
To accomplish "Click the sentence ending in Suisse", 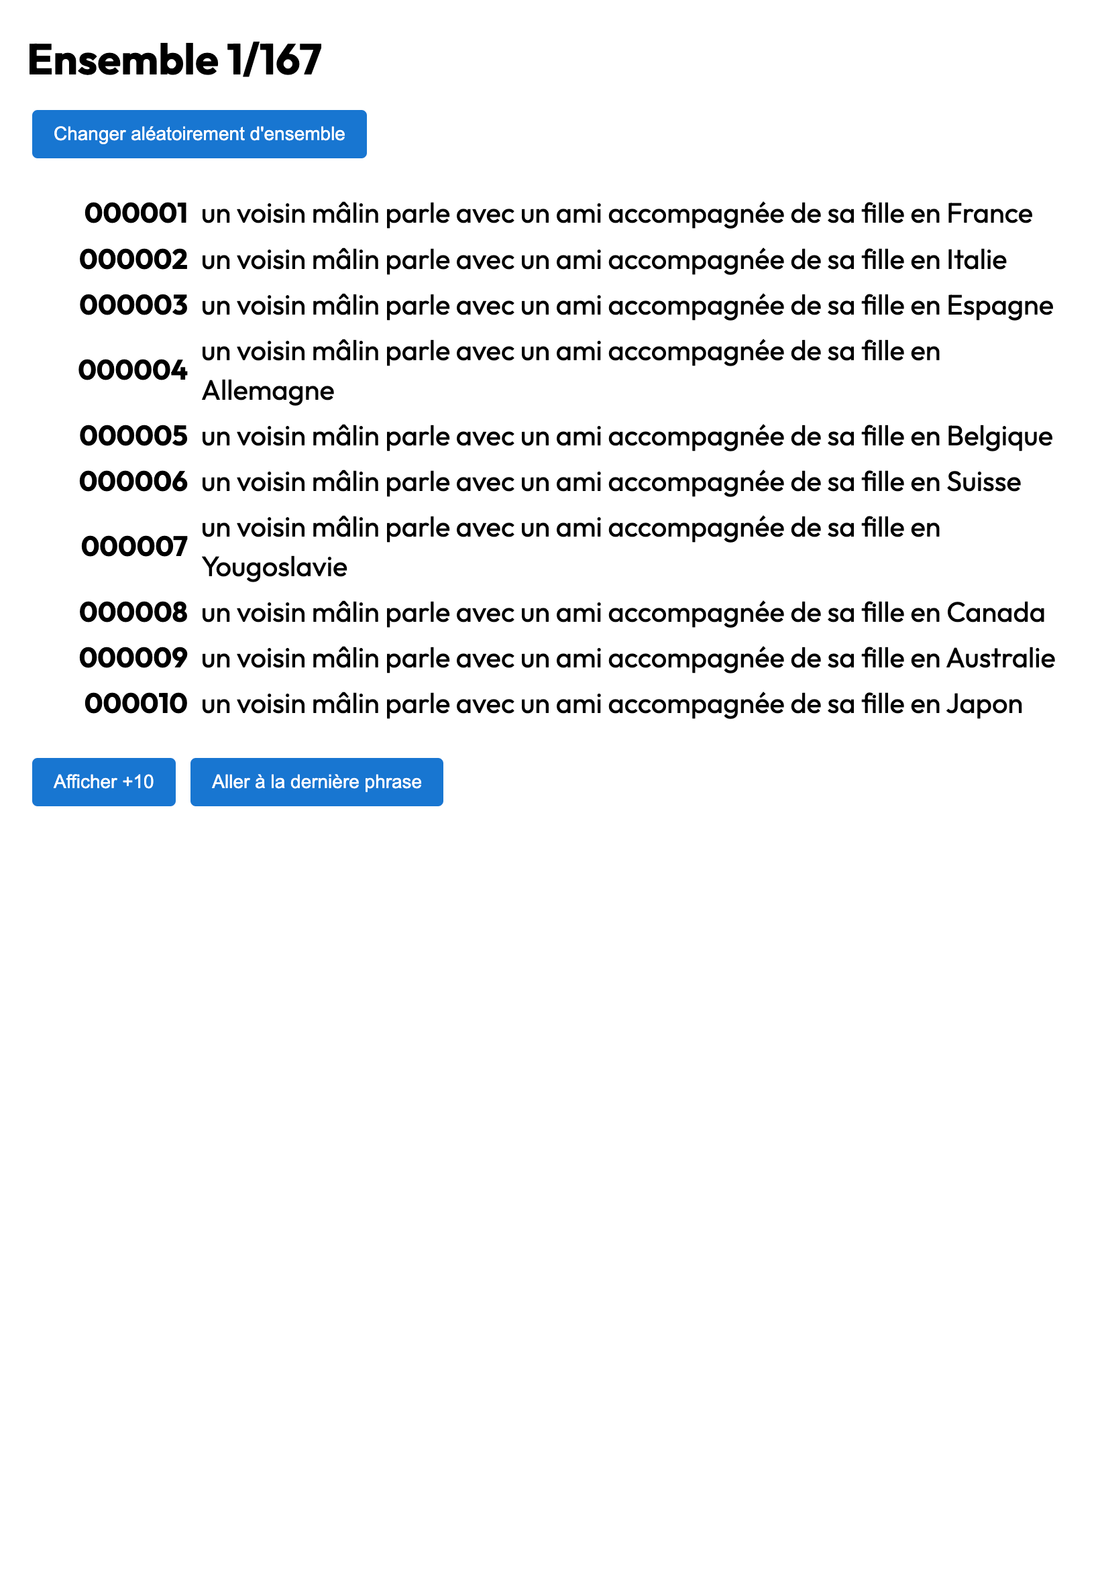I will (610, 482).
